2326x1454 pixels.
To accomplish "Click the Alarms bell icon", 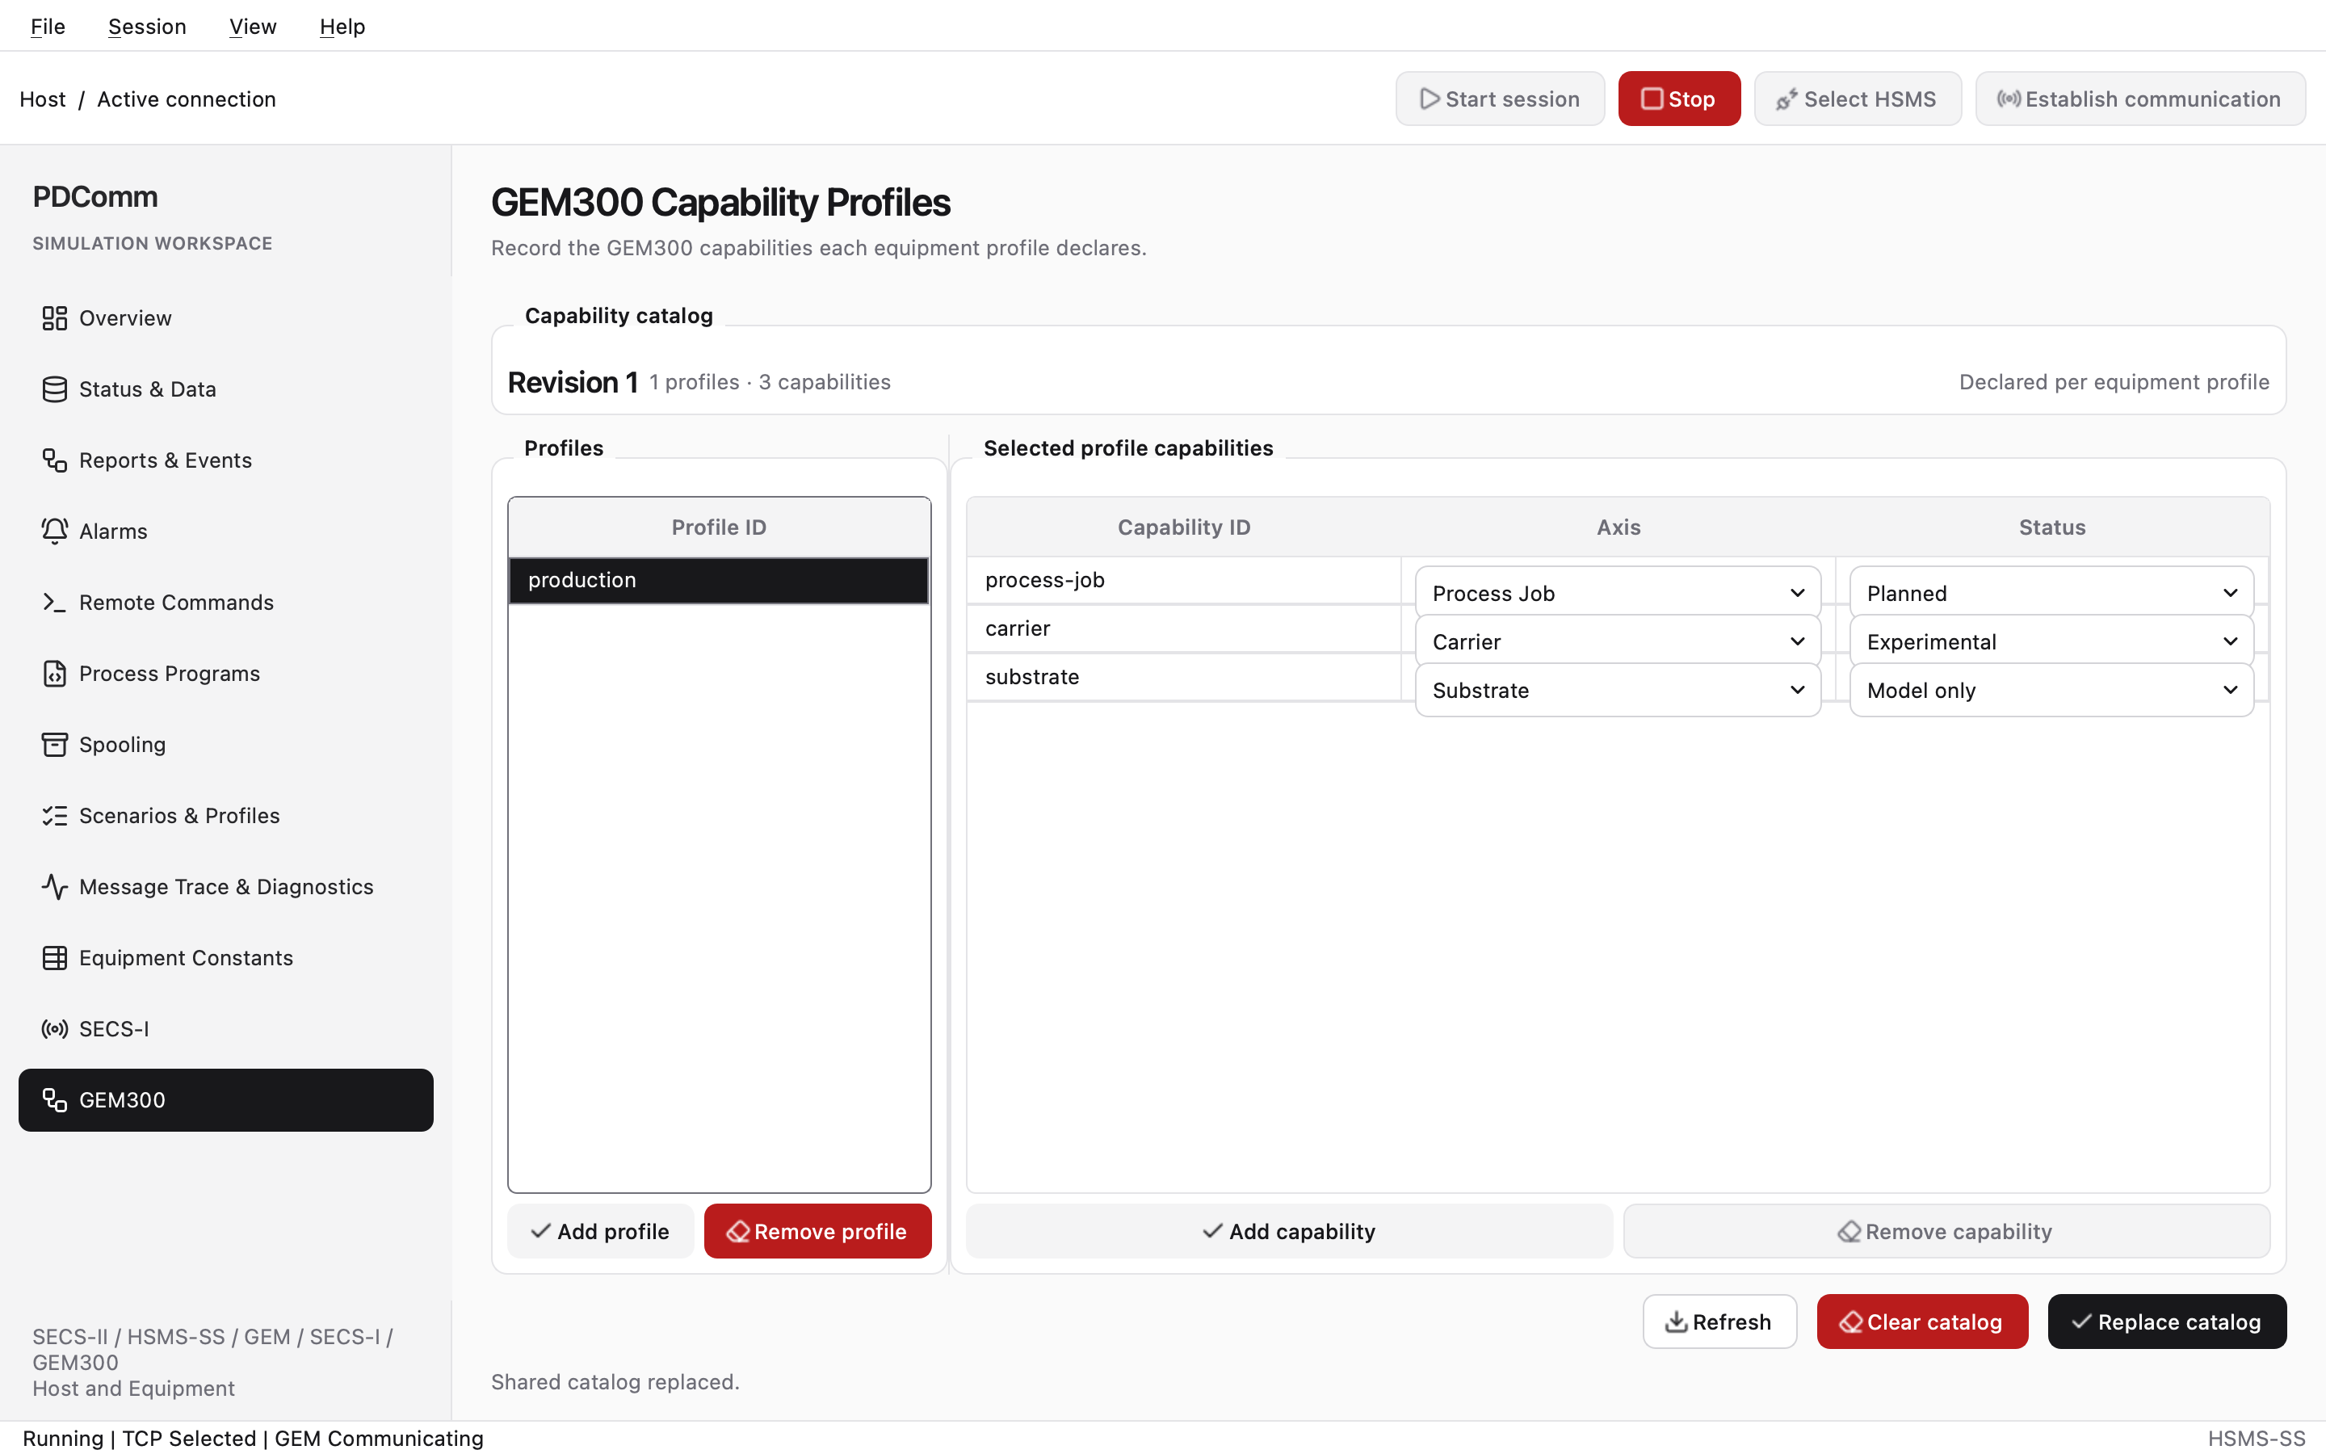I will point(55,532).
